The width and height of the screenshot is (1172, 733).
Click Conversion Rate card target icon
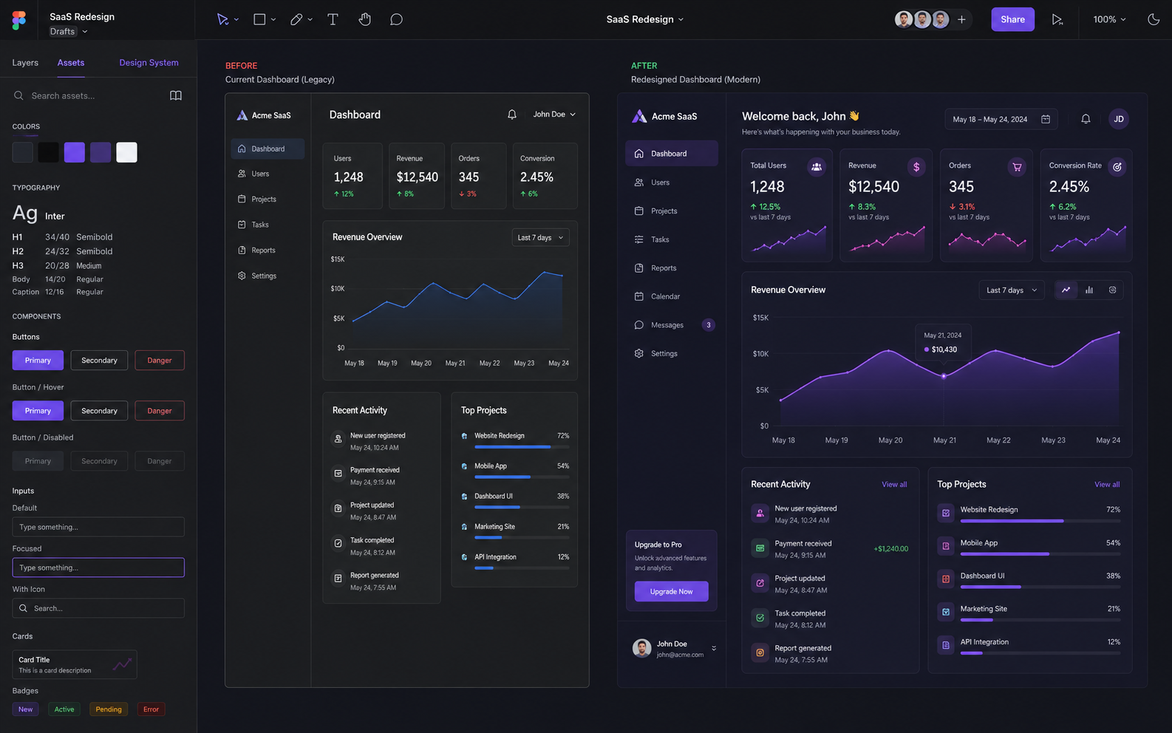point(1117,167)
